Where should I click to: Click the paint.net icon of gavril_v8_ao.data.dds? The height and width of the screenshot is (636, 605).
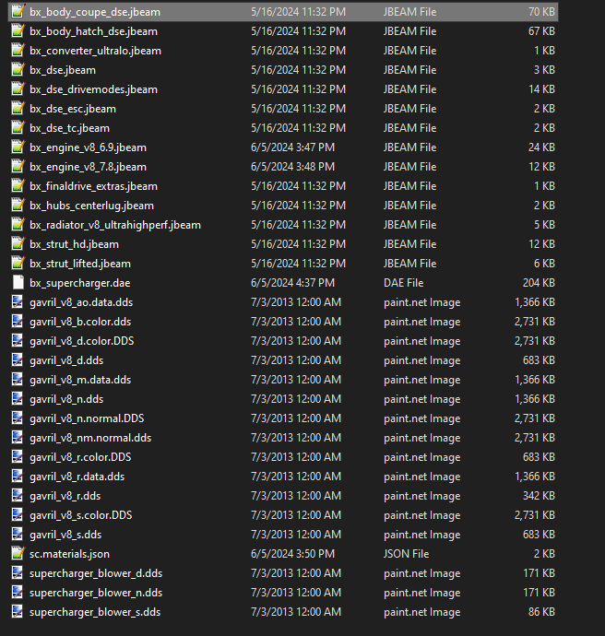18,301
